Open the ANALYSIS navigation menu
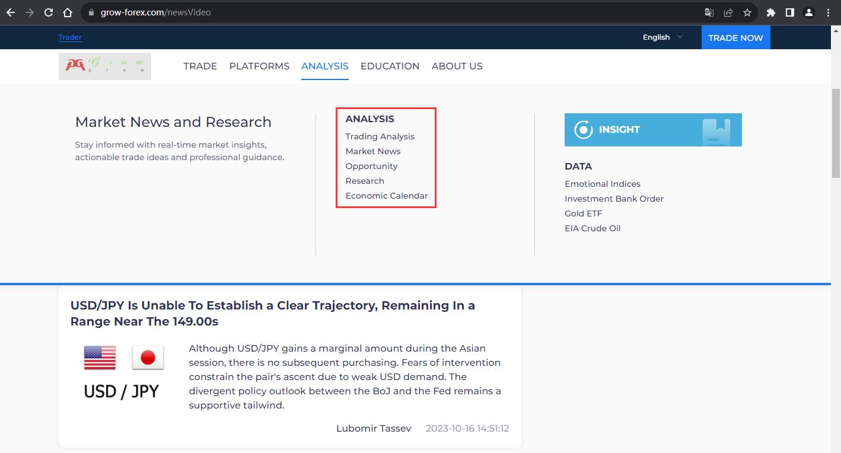This screenshot has width=841, height=453. tap(325, 66)
